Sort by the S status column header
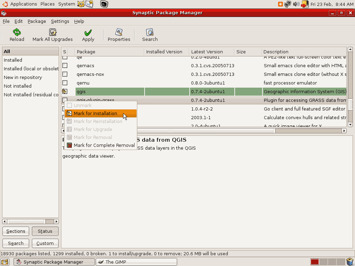The image size is (355, 266). (64, 52)
